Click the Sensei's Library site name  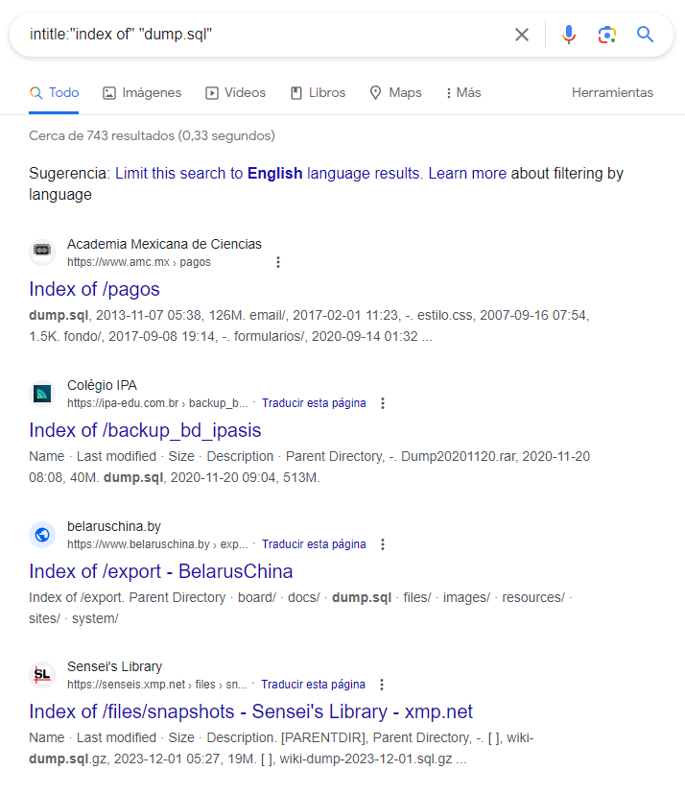tap(114, 666)
